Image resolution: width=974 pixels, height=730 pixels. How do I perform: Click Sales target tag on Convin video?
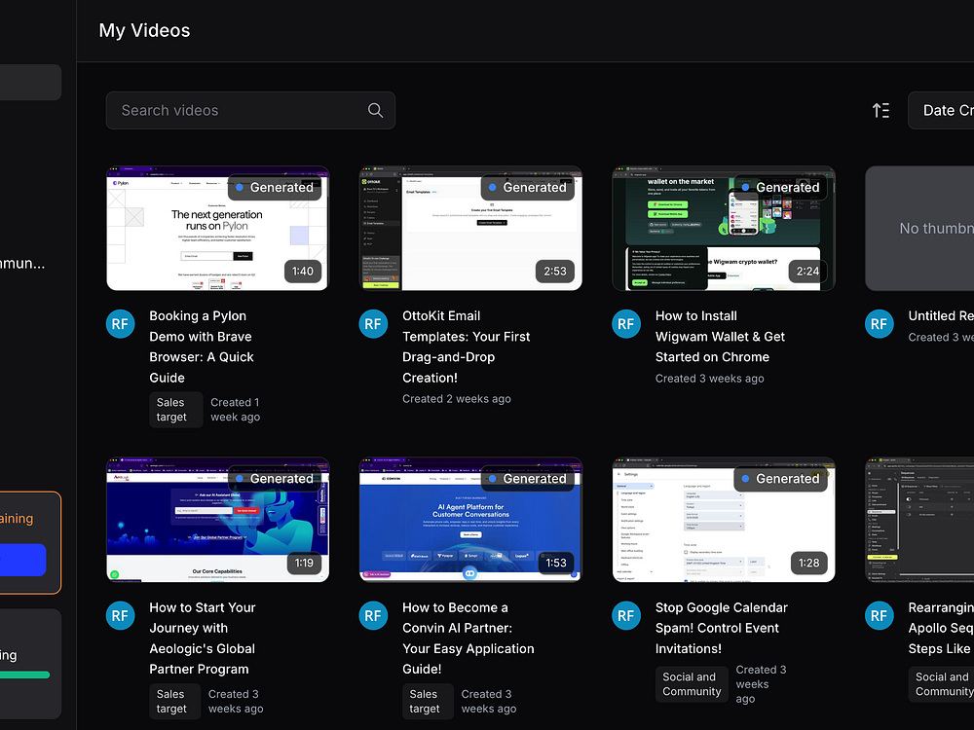pyautogui.click(x=428, y=702)
